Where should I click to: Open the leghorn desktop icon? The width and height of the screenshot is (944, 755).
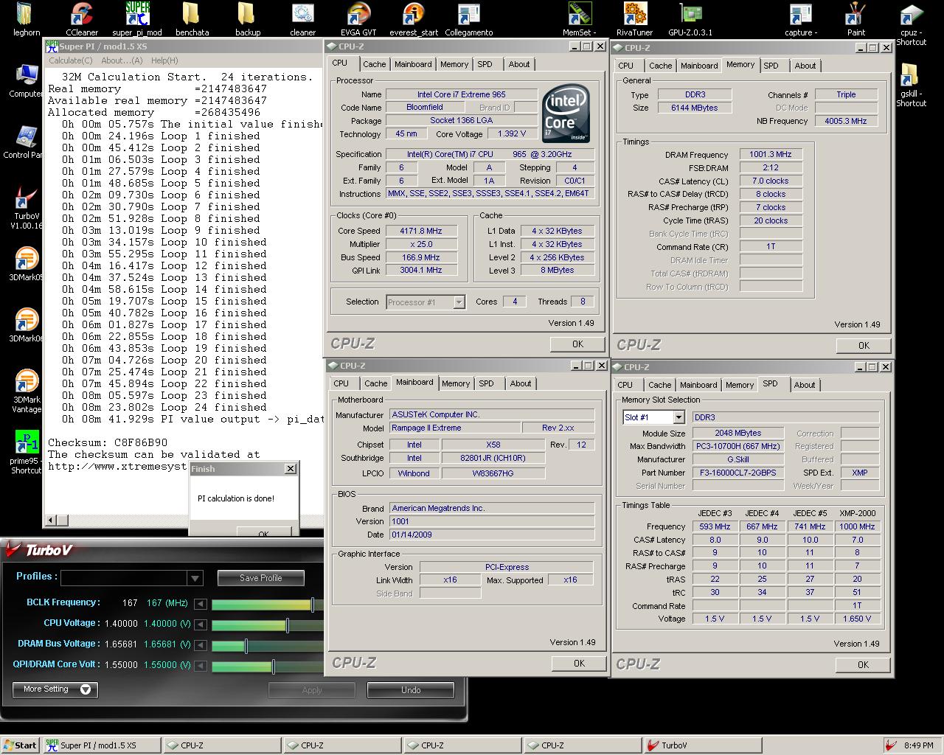coord(26,18)
